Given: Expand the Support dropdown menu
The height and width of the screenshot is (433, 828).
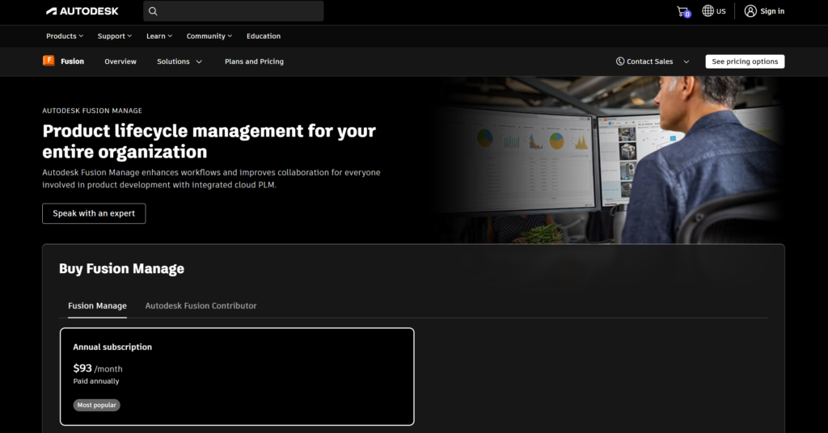Looking at the screenshot, I should [115, 36].
